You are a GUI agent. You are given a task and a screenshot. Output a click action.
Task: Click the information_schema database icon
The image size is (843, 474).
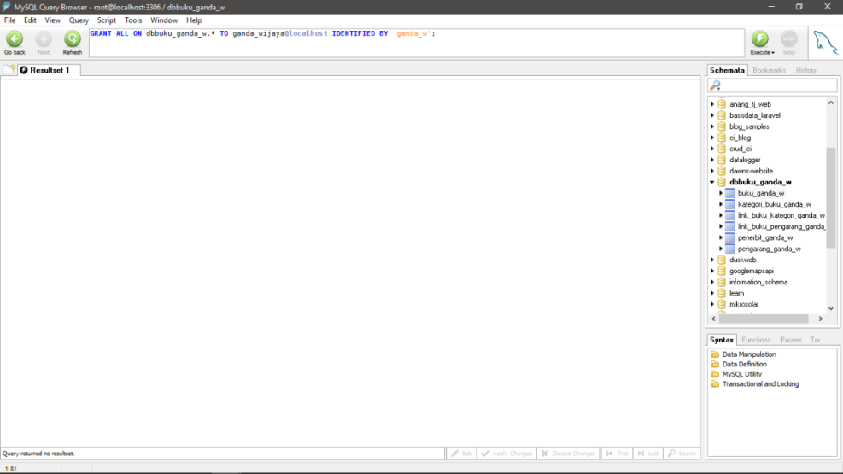722,282
